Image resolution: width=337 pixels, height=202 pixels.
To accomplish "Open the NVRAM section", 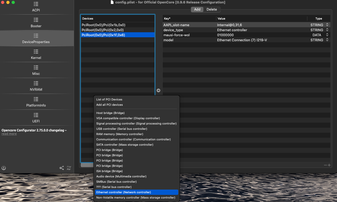I will coord(36,86).
